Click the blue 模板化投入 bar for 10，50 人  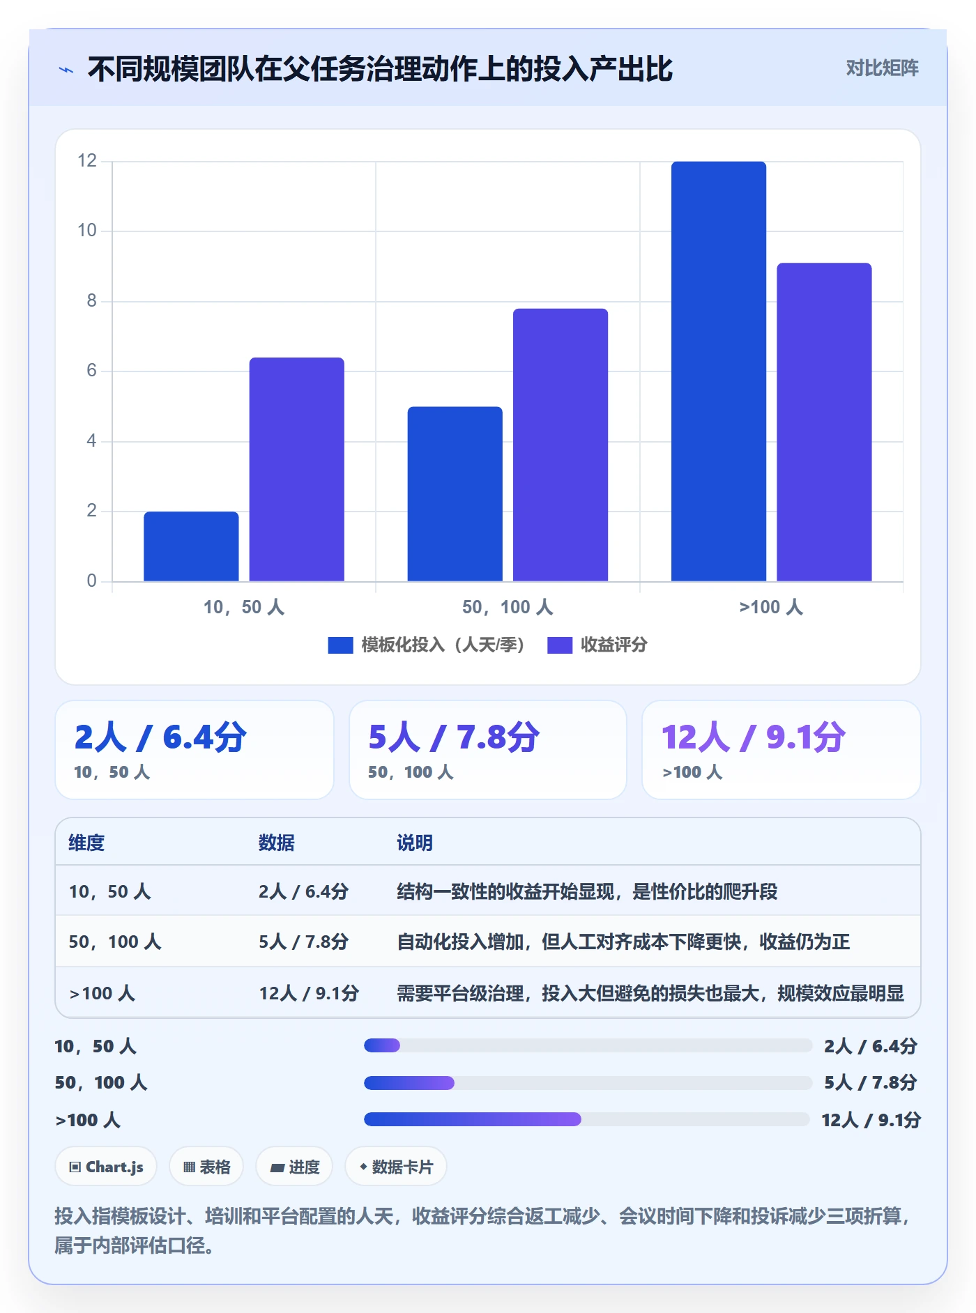191,546
